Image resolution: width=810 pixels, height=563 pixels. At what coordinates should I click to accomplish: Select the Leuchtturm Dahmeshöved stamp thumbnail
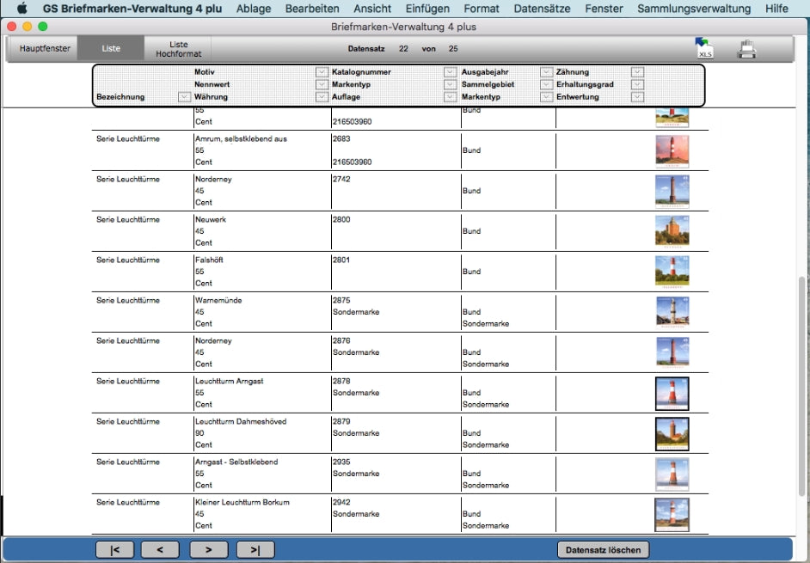[x=672, y=434]
